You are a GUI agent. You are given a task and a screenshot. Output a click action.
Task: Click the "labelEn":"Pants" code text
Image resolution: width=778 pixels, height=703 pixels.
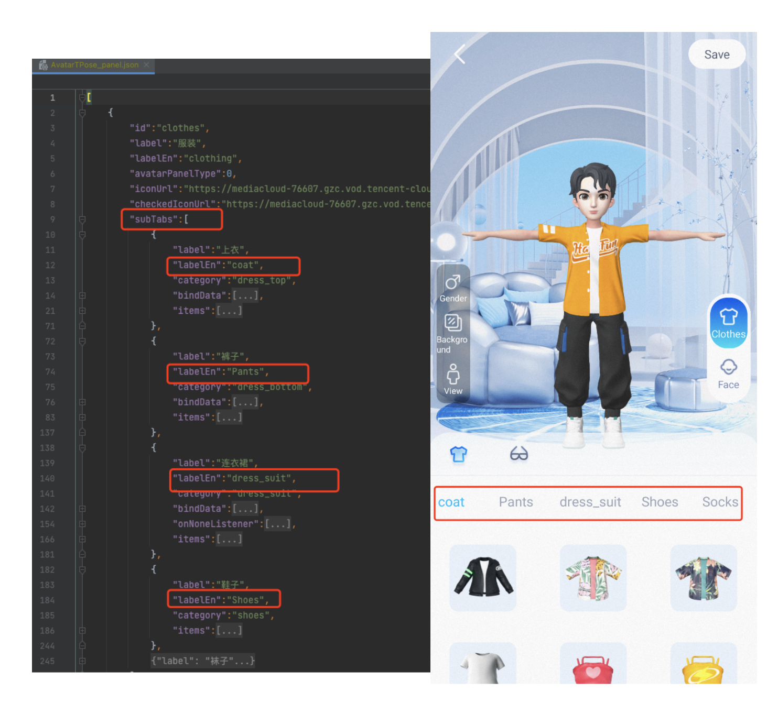(x=221, y=371)
